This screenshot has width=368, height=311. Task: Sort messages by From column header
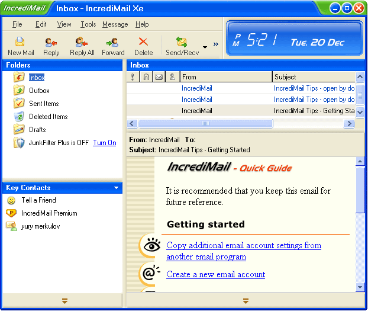[226, 76]
